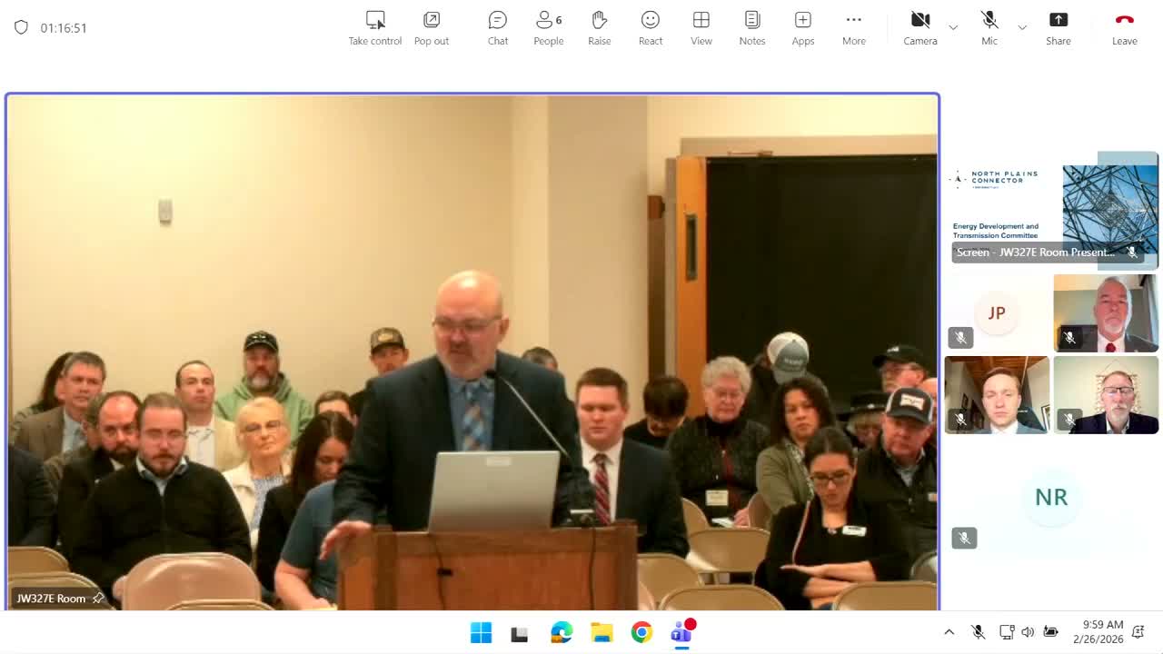Image resolution: width=1163 pixels, height=654 pixels.
Task: Open the More actions menu
Action: point(854,28)
